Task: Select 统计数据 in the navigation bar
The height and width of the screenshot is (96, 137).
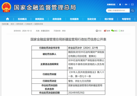Action: point(109,19)
